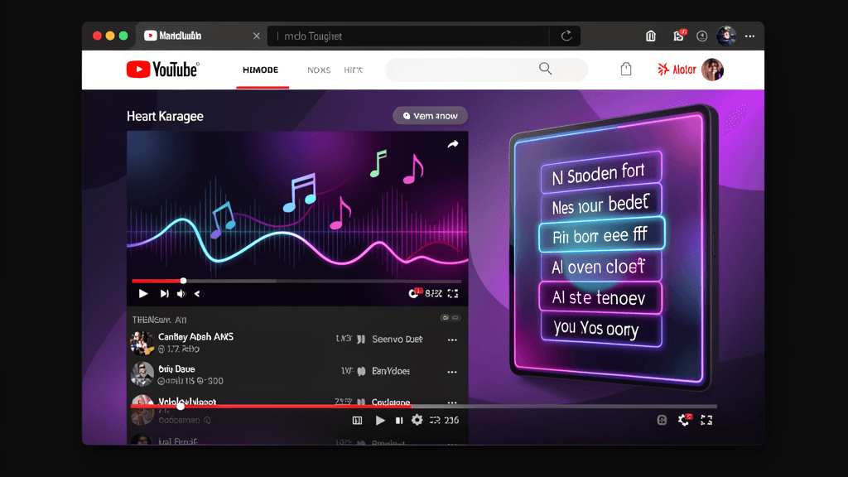Toggle the view switch in playlist header
This screenshot has width=848, height=477.
coord(450,317)
